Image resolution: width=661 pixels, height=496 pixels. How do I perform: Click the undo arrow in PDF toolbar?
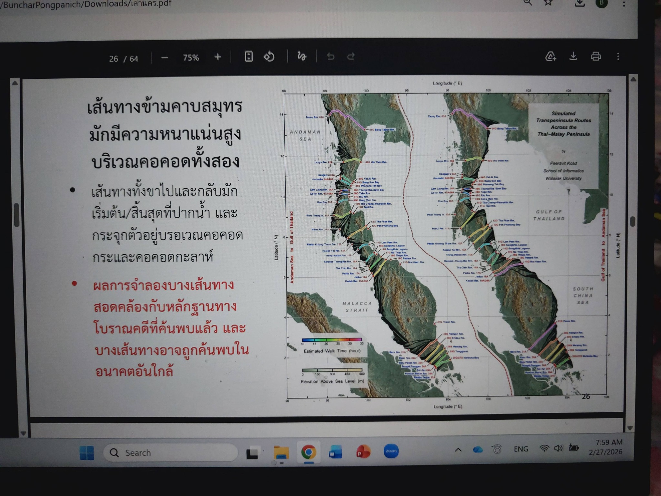[330, 57]
